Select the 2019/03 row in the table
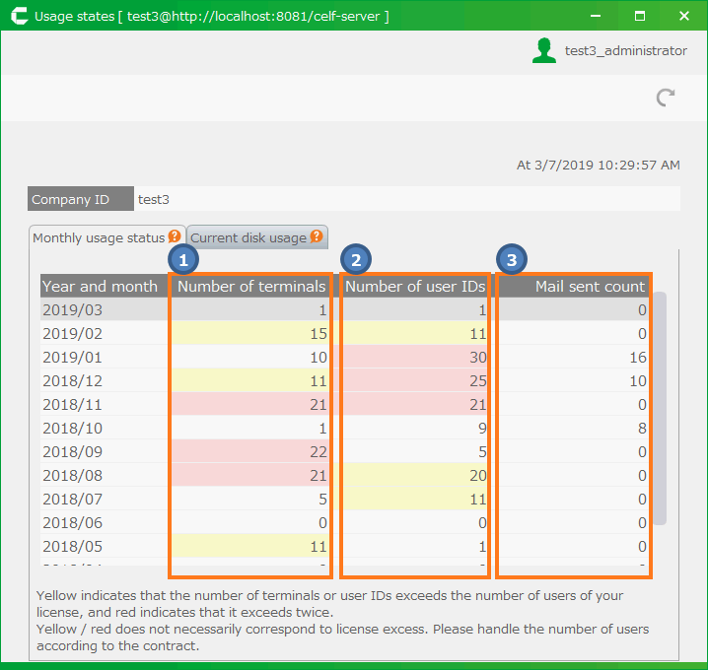Screen dimensions: 708x670 [x=100, y=309]
